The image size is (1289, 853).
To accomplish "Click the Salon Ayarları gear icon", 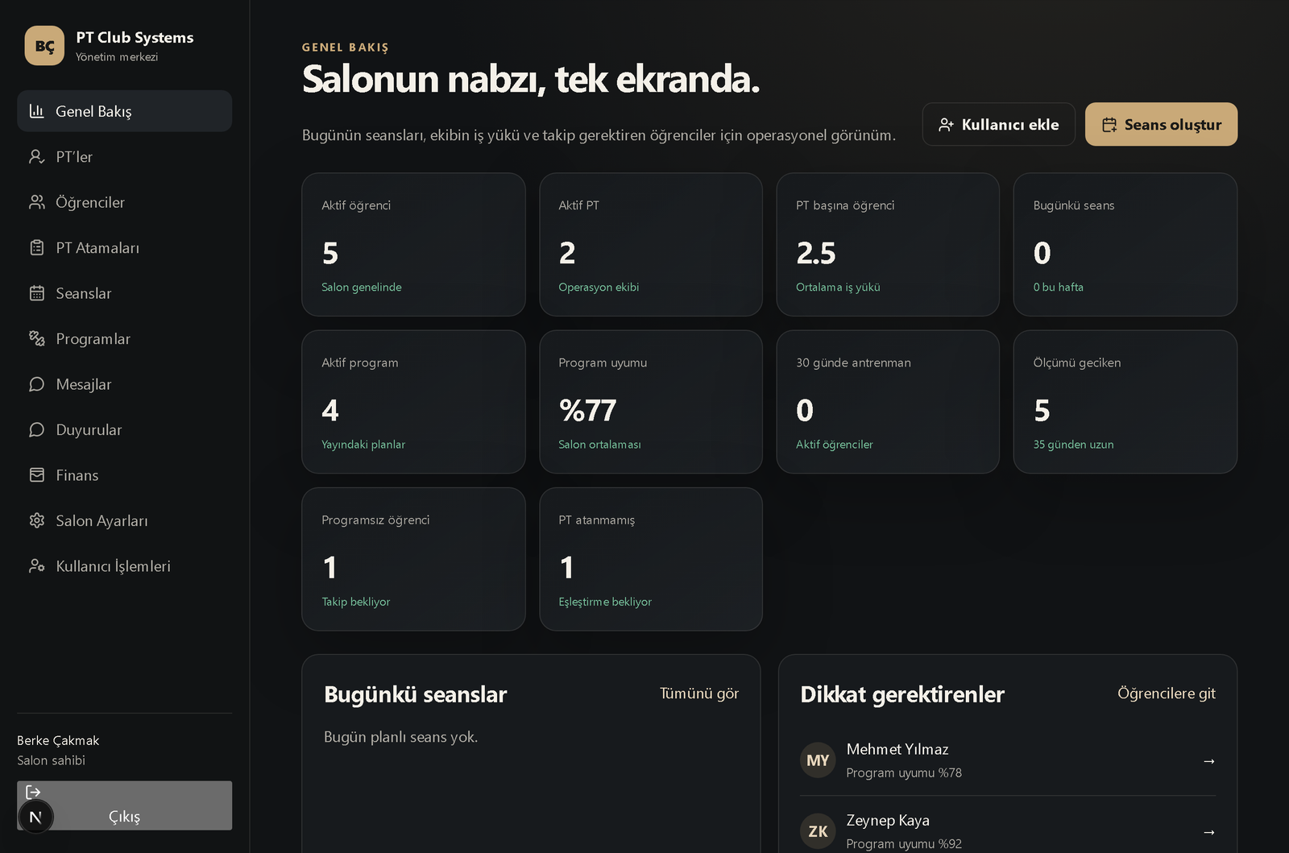I will click(x=36, y=520).
